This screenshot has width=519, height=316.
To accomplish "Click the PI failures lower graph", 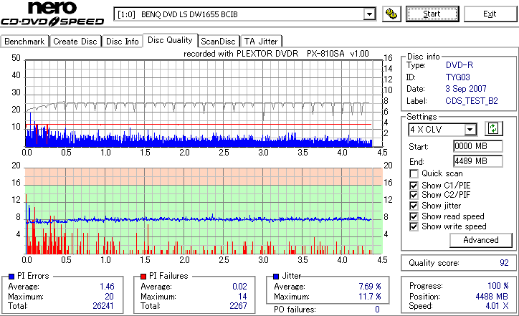I will pyautogui.click(x=204, y=211).
